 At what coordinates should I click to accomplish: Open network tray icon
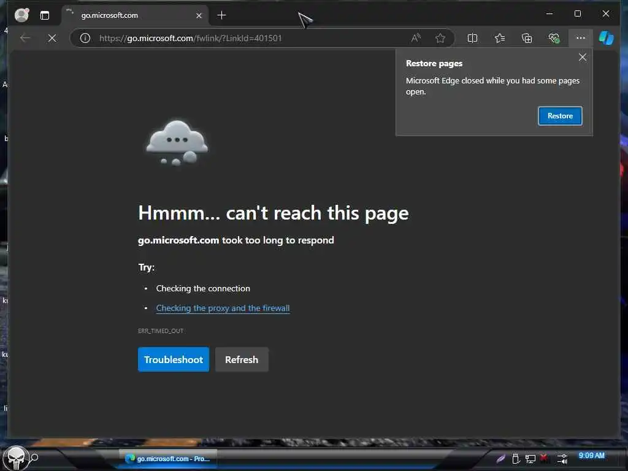(530, 459)
